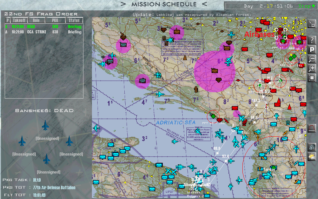The height and width of the screenshot is (199, 318).
Task: Click waypoint marker labeled 92.4
Action: [x=226, y=161]
